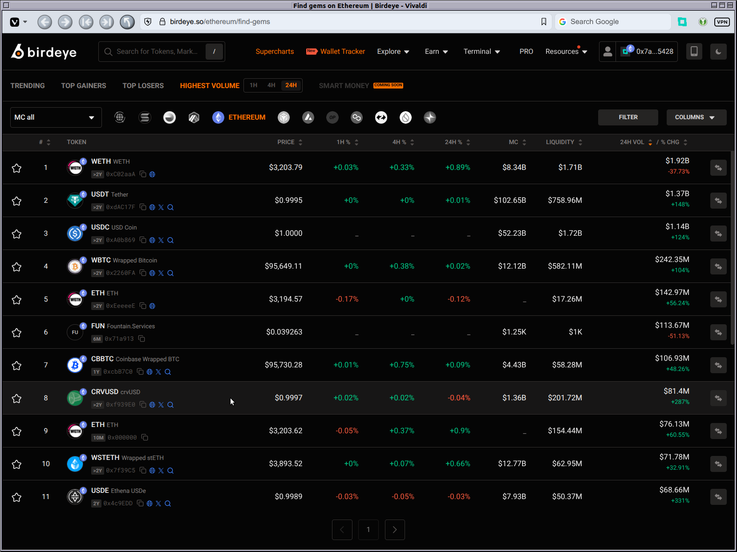
Task: Select the 1H volume timeframe
Action: 253,85
